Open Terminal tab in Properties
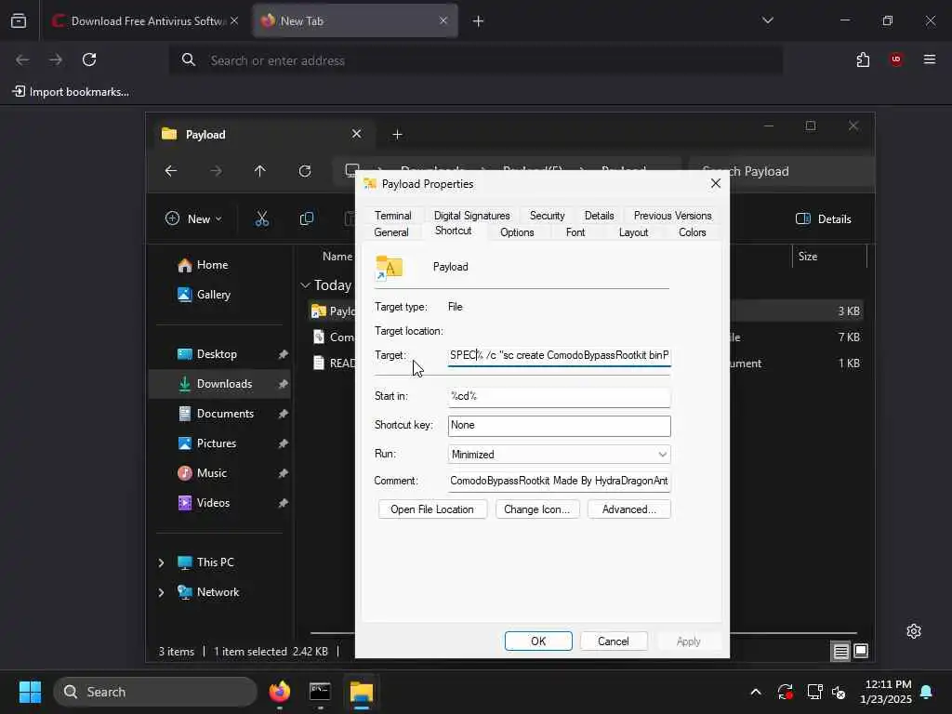The image size is (952, 714). (x=393, y=216)
